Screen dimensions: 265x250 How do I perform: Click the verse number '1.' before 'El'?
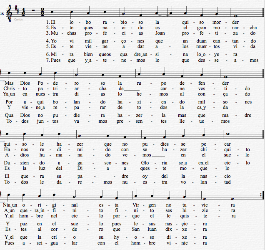point(48,22)
